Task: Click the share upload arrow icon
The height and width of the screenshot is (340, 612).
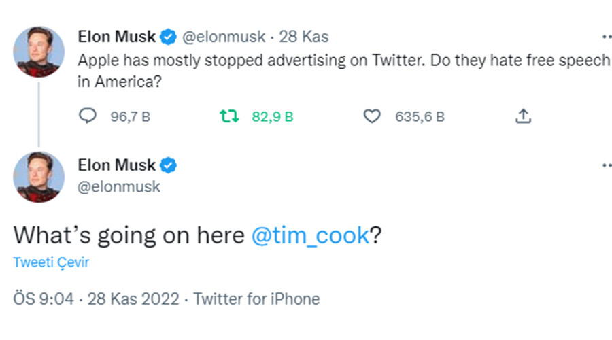Action: click(522, 117)
